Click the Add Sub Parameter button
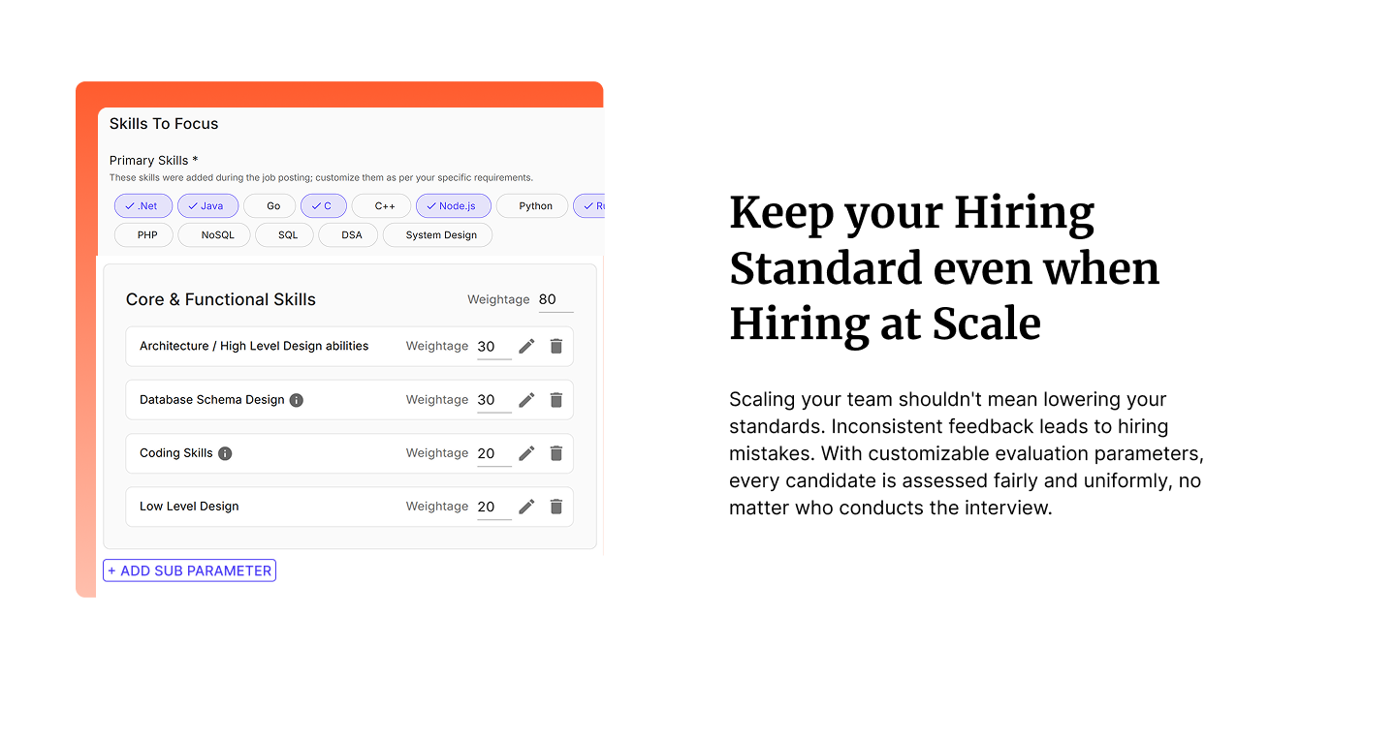1396x739 pixels. coord(190,570)
